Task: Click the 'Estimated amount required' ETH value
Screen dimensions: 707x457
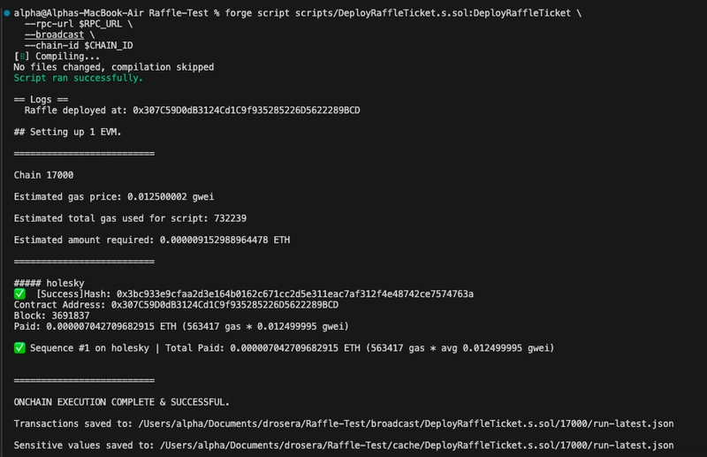Action: (x=224, y=240)
